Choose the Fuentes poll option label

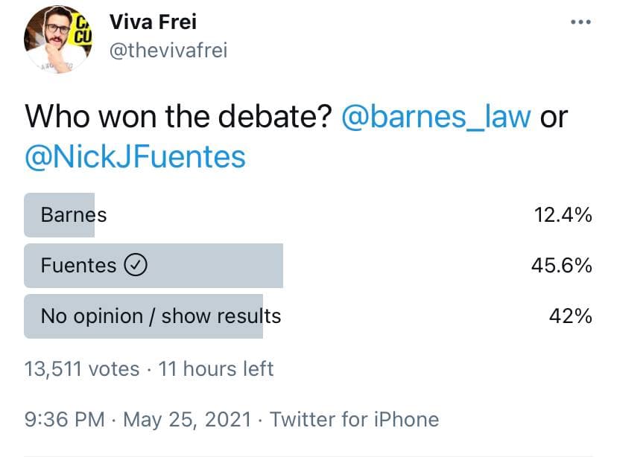pos(78,265)
